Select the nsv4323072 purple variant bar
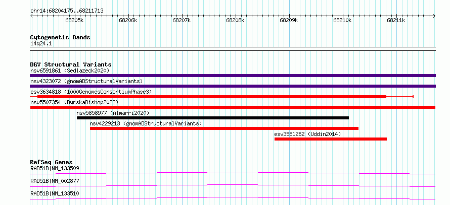 tap(233, 86)
